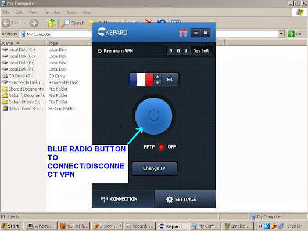Select the Rehan's Documents folder
The height and width of the screenshot is (231, 308).
(24, 95)
